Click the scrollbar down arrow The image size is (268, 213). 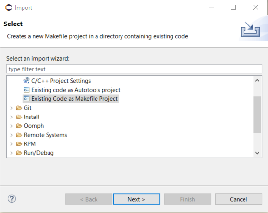257,153
